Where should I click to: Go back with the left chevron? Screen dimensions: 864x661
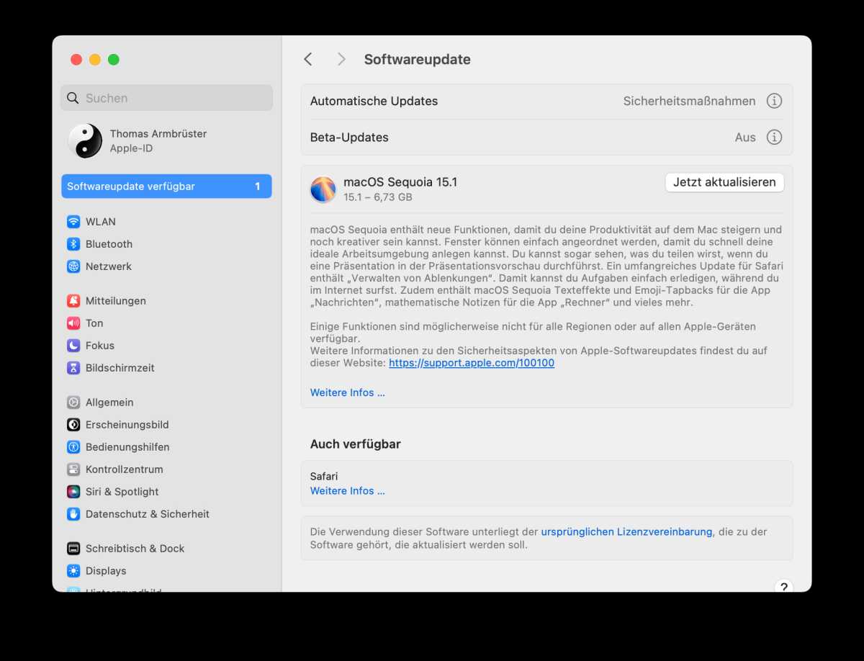(x=308, y=59)
